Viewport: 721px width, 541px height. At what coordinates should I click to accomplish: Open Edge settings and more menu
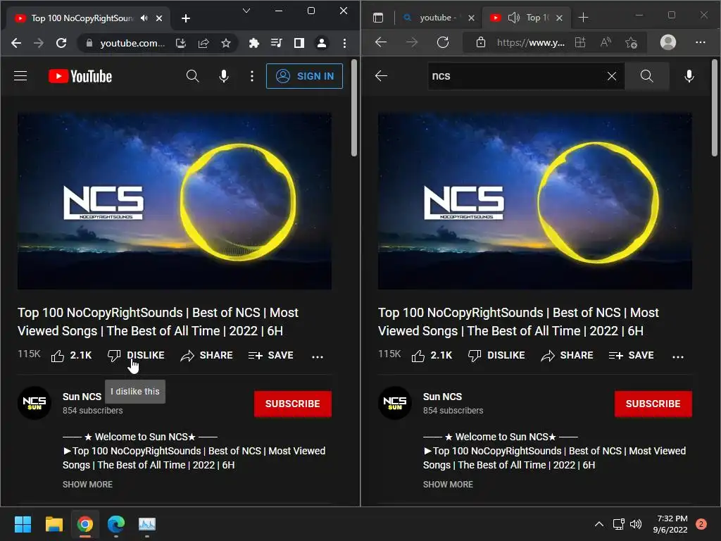701,42
